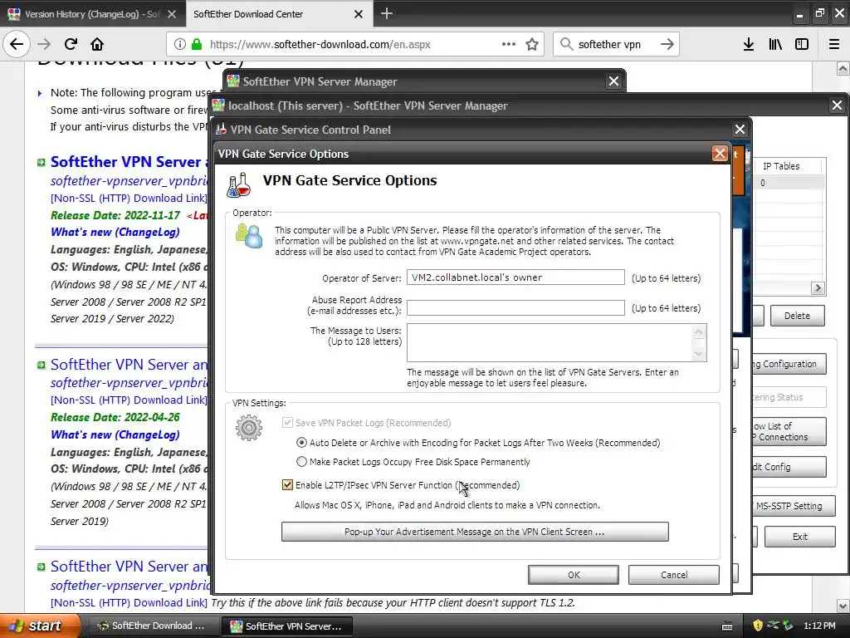Close the SoftEther Download Center tab
Viewport: 850px width, 638px height.
click(x=359, y=14)
